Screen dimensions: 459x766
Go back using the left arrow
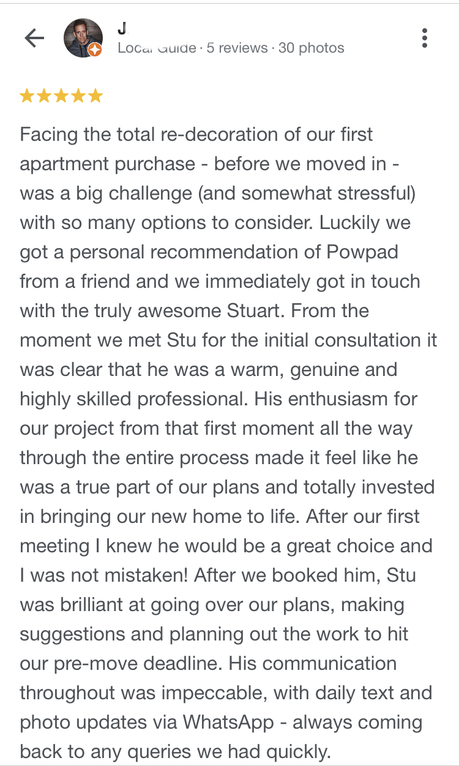[x=34, y=39]
